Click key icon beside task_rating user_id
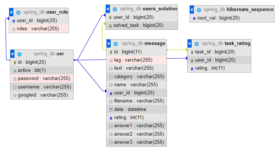 click(192, 60)
